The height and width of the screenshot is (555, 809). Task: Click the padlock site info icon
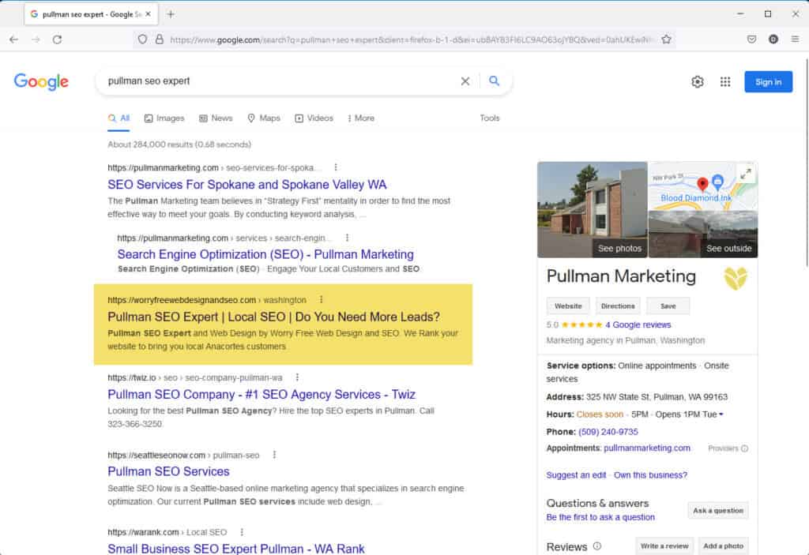pos(160,39)
